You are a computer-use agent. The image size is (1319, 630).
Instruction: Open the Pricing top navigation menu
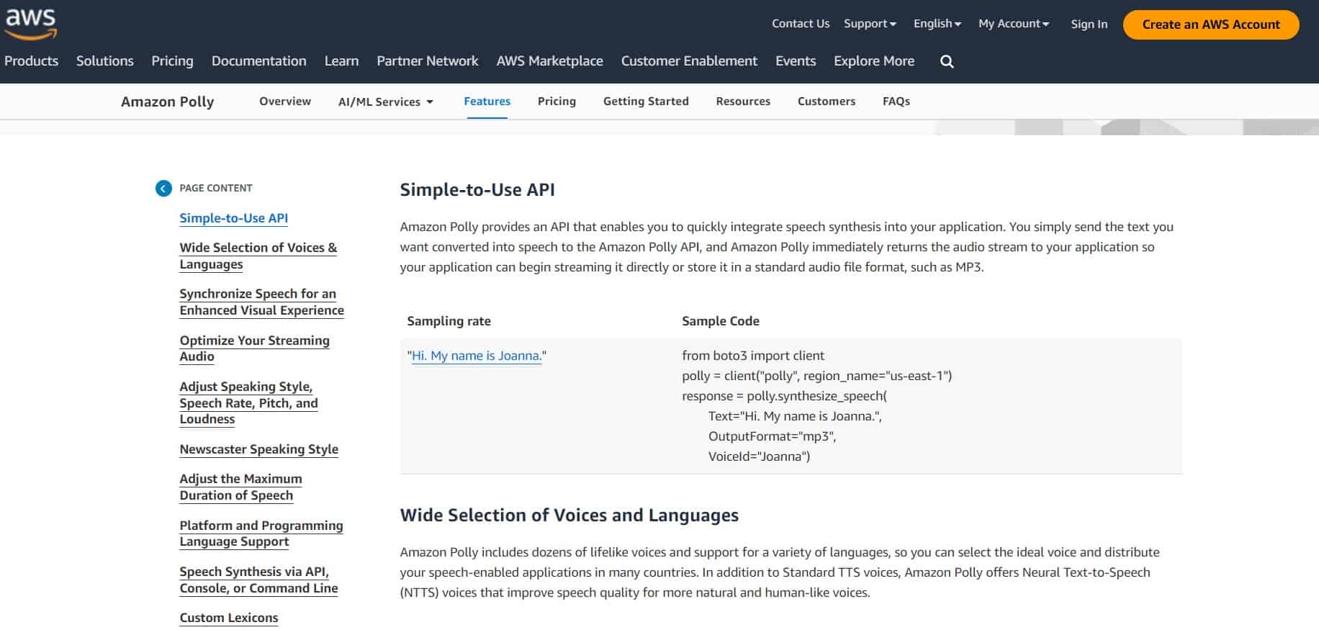click(x=172, y=61)
